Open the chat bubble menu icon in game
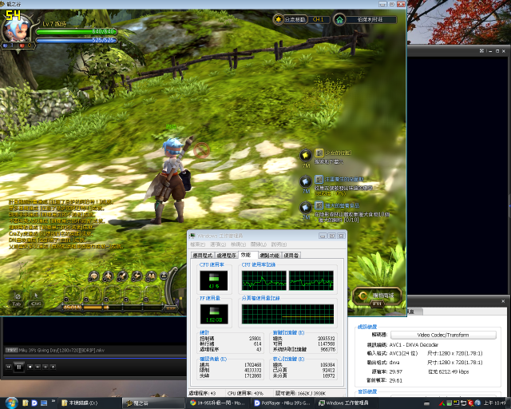 click(94, 276)
